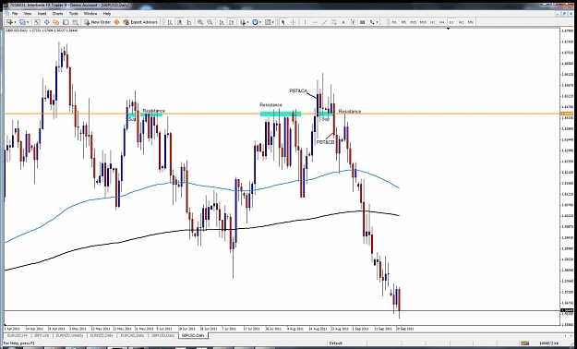Zoom out of the chart
The height and width of the screenshot is (349, 577).
(210, 22)
